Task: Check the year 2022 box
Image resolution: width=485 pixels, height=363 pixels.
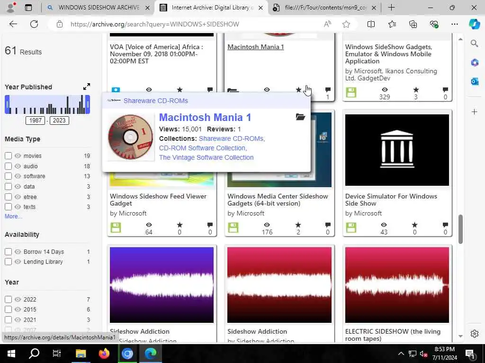Action: click(9, 299)
